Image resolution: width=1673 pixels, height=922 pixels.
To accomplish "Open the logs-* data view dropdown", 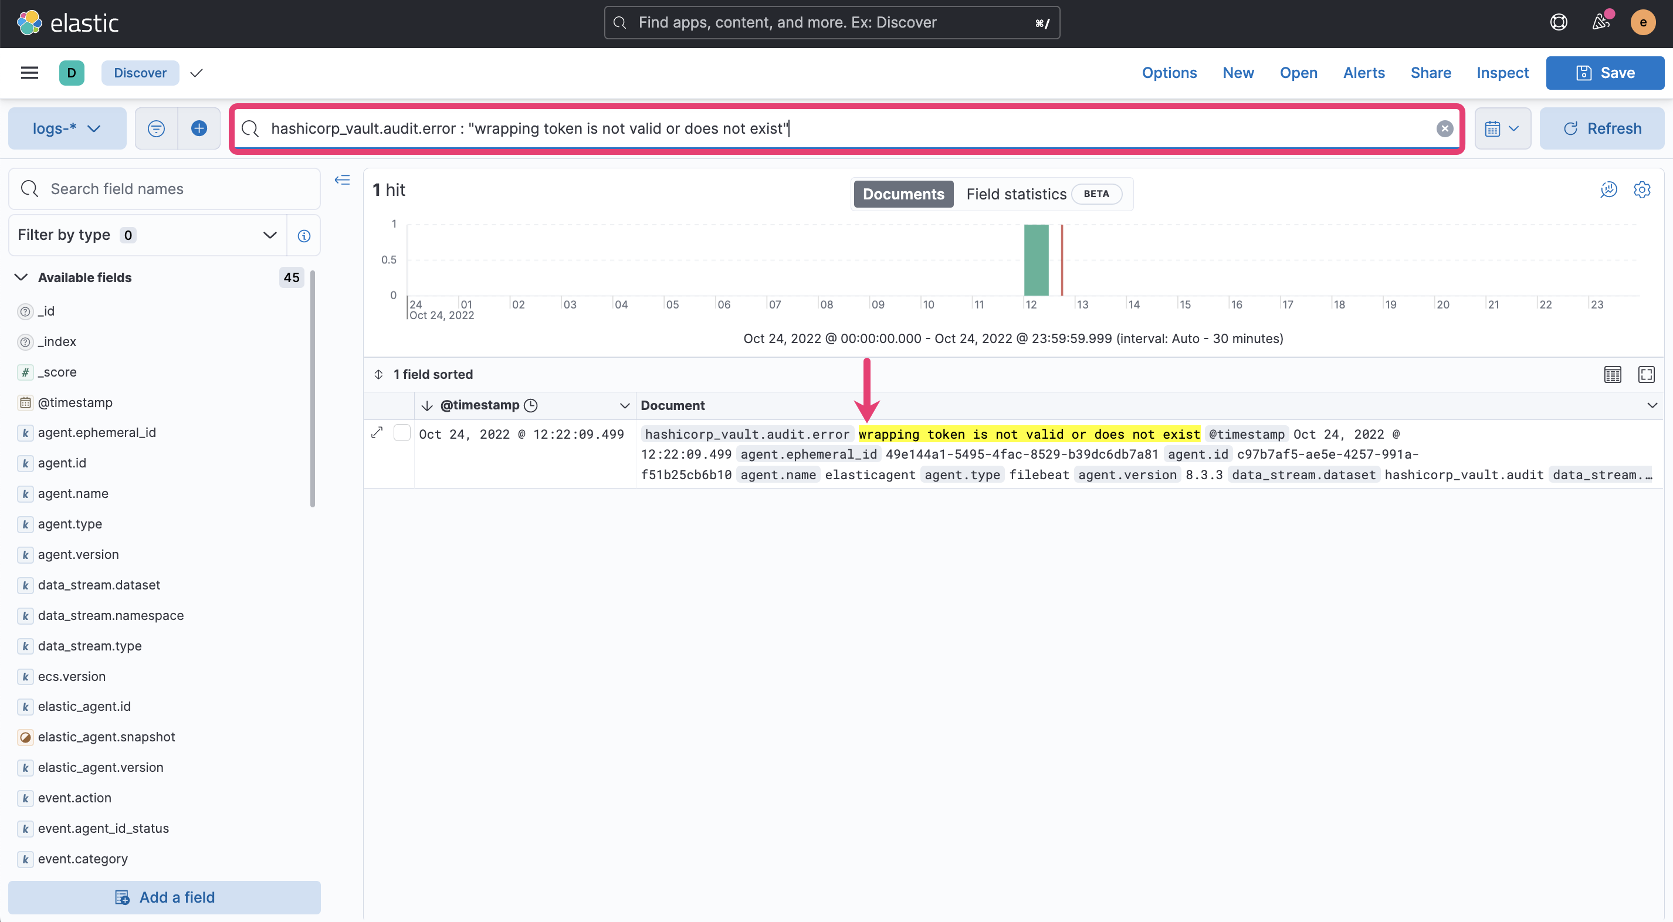I will (66, 128).
